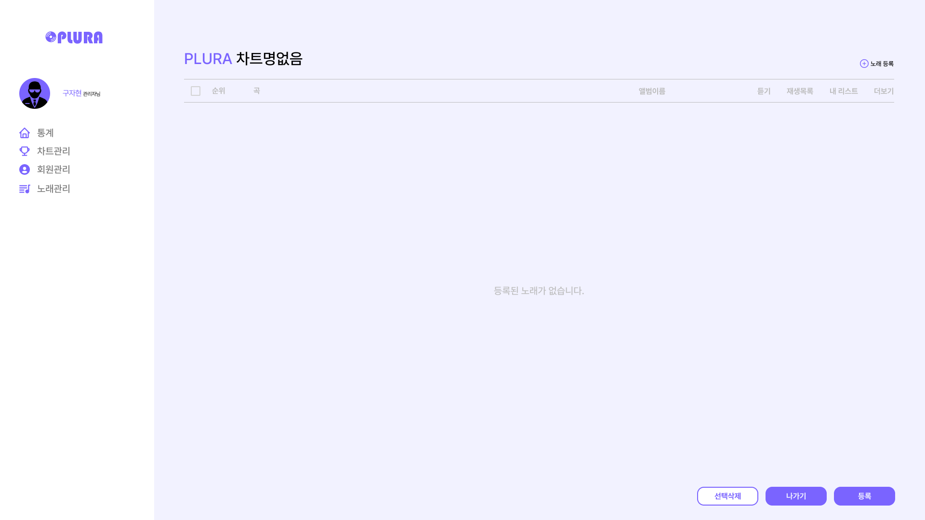
Task: Click the PLURA logo in sidebar
Action: point(74,38)
